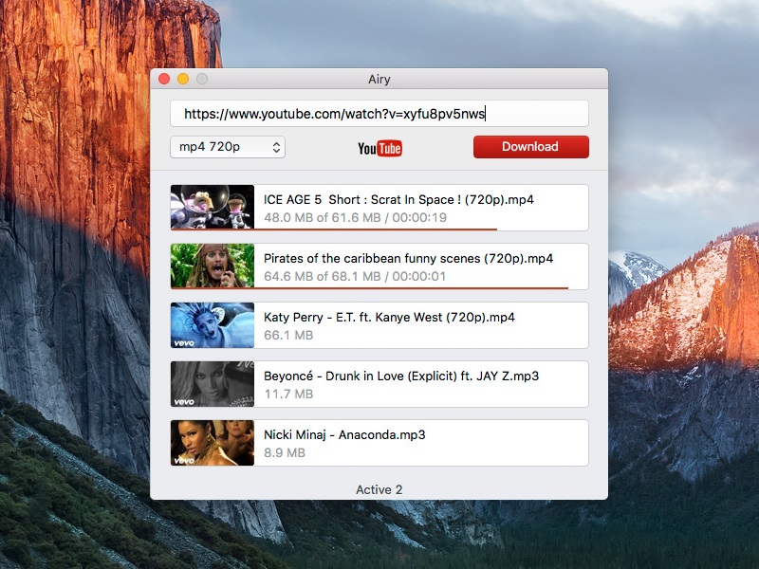Select Beyoncé Drunk in Love mp3 title
The height and width of the screenshot is (569, 759).
pos(400,376)
